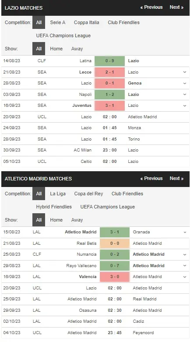Show only Away matches for Lazio

(77, 49)
